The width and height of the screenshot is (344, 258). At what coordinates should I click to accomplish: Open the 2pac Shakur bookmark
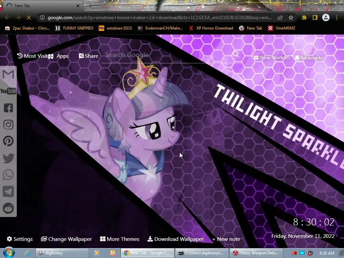click(28, 28)
